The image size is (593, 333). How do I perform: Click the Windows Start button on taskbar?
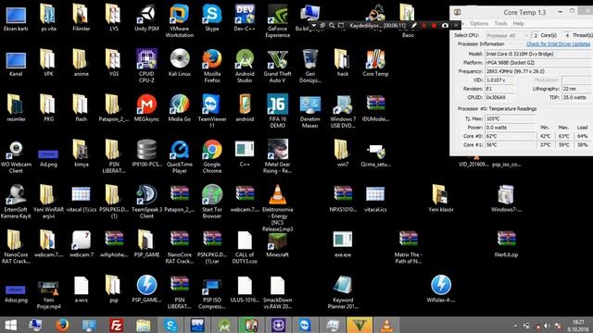click(x=10, y=325)
